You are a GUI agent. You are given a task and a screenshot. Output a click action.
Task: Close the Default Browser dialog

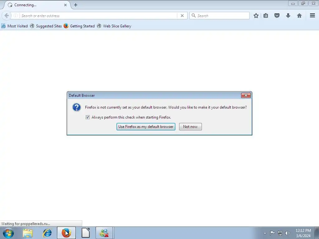pyautogui.click(x=246, y=95)
